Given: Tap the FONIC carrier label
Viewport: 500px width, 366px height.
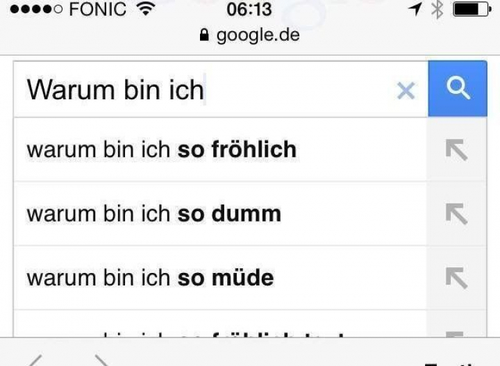Looking at the screenshot, I should [98, 10].
